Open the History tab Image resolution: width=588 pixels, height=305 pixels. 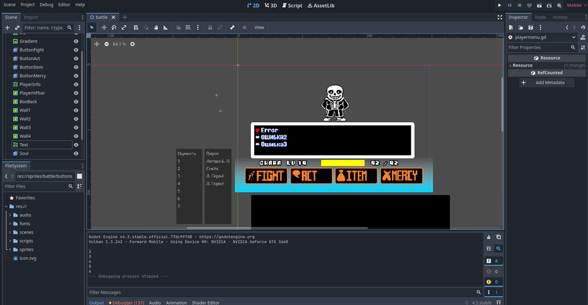point(560,17)
